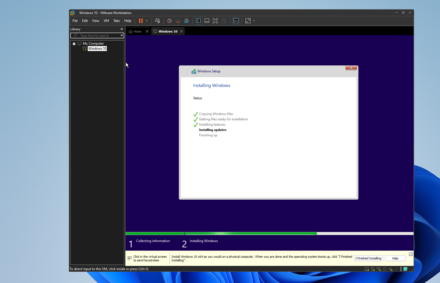Click the printer status bar icon

coord(385,269)
